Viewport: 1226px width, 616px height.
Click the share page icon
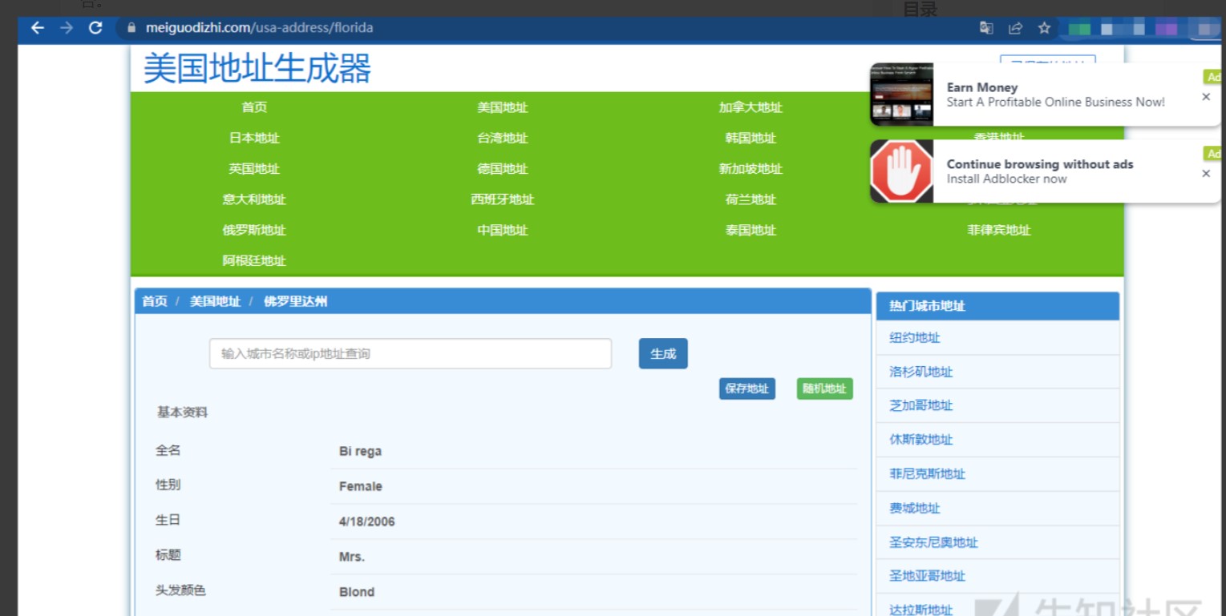(1016, 27)
